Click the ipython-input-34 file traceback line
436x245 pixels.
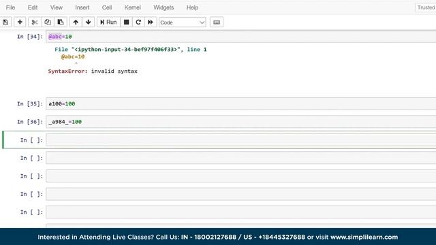pos(130,50)
